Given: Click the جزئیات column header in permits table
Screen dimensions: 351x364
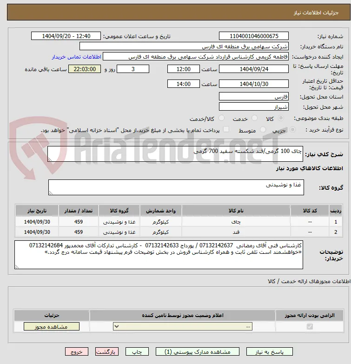Looking at the screenshot, I should (52, 315).
